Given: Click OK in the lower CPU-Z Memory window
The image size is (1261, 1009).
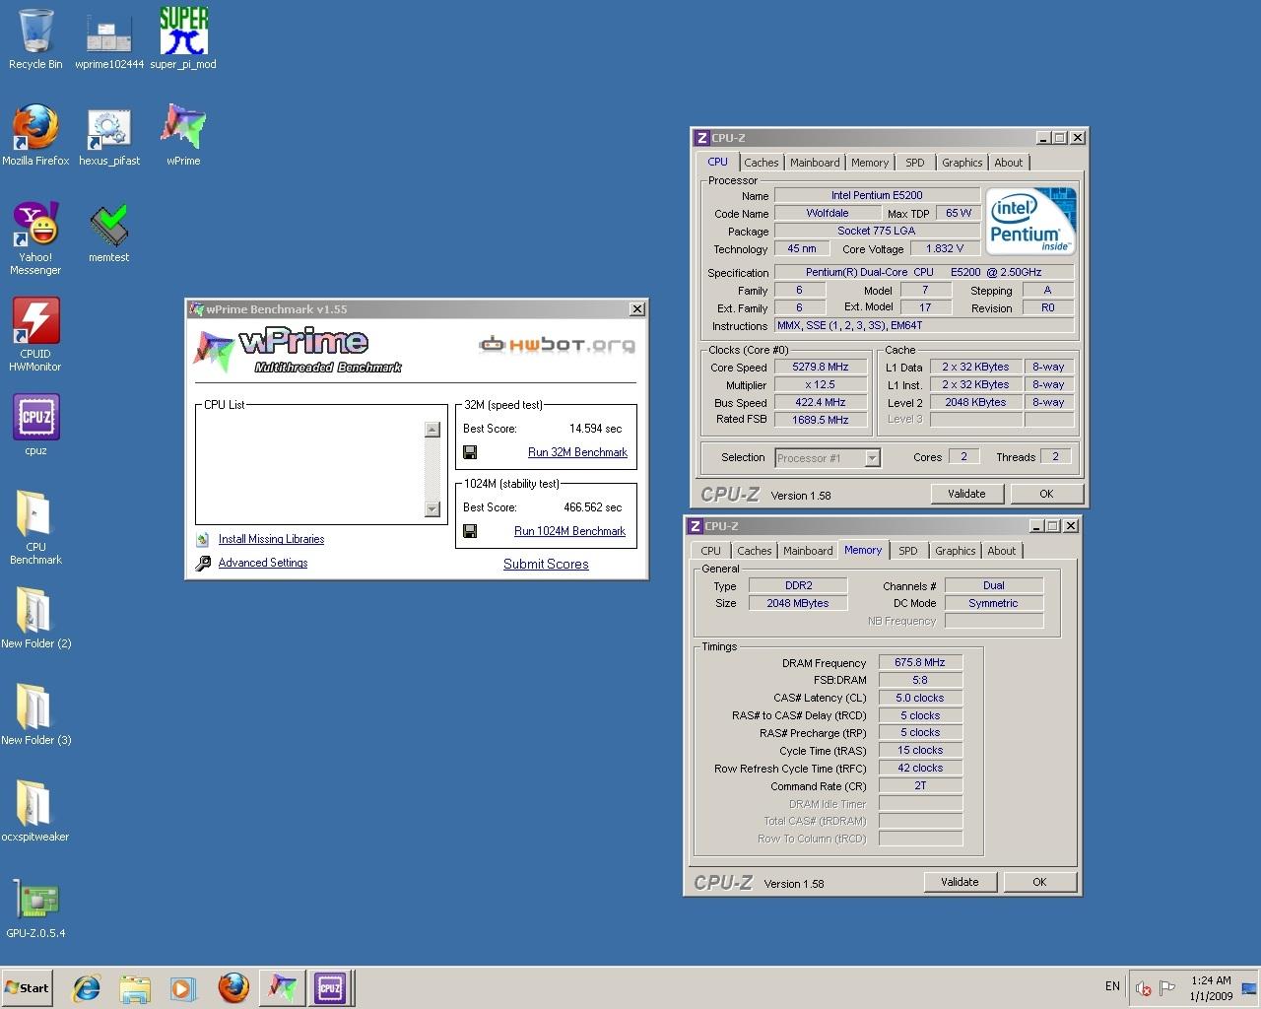Looking at the screenshot, I should [1039, 882].
